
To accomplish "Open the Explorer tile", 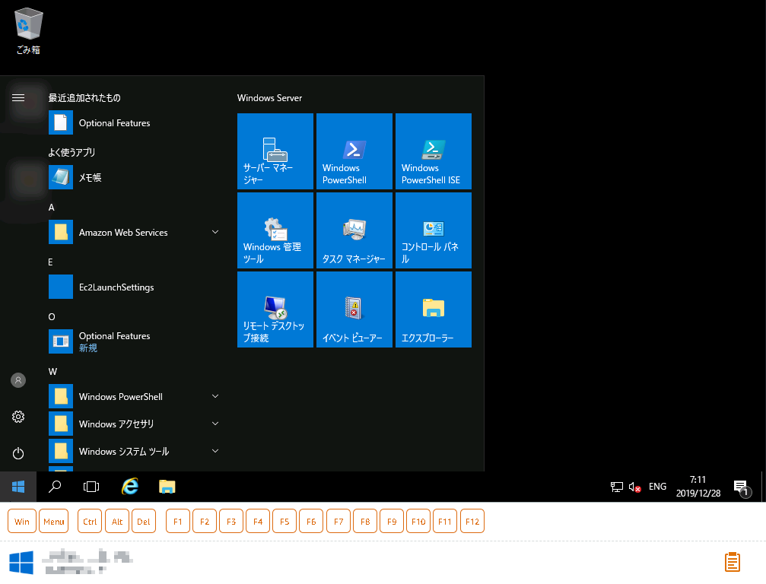I will click(434, 309).
